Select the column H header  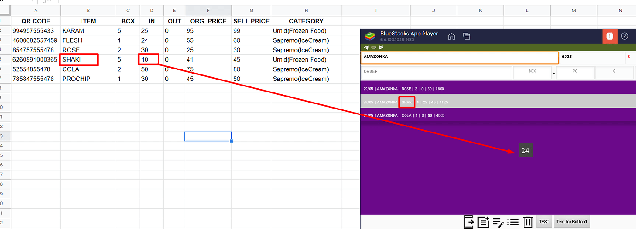306,10
